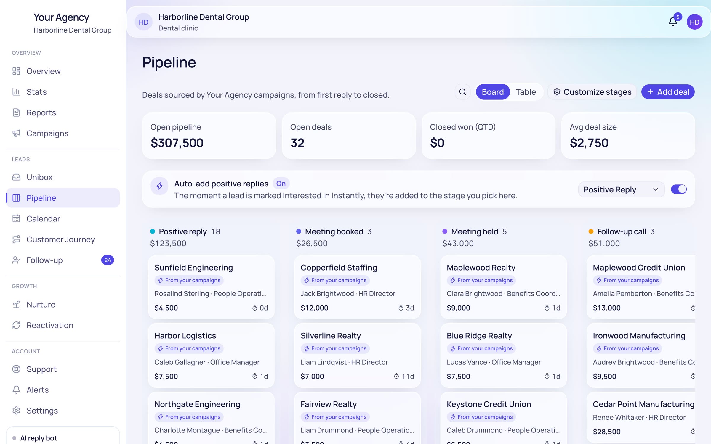The image size is (711, 444).
Task: Turn off auto-add positive replies switch
Action: coord(679,189)
